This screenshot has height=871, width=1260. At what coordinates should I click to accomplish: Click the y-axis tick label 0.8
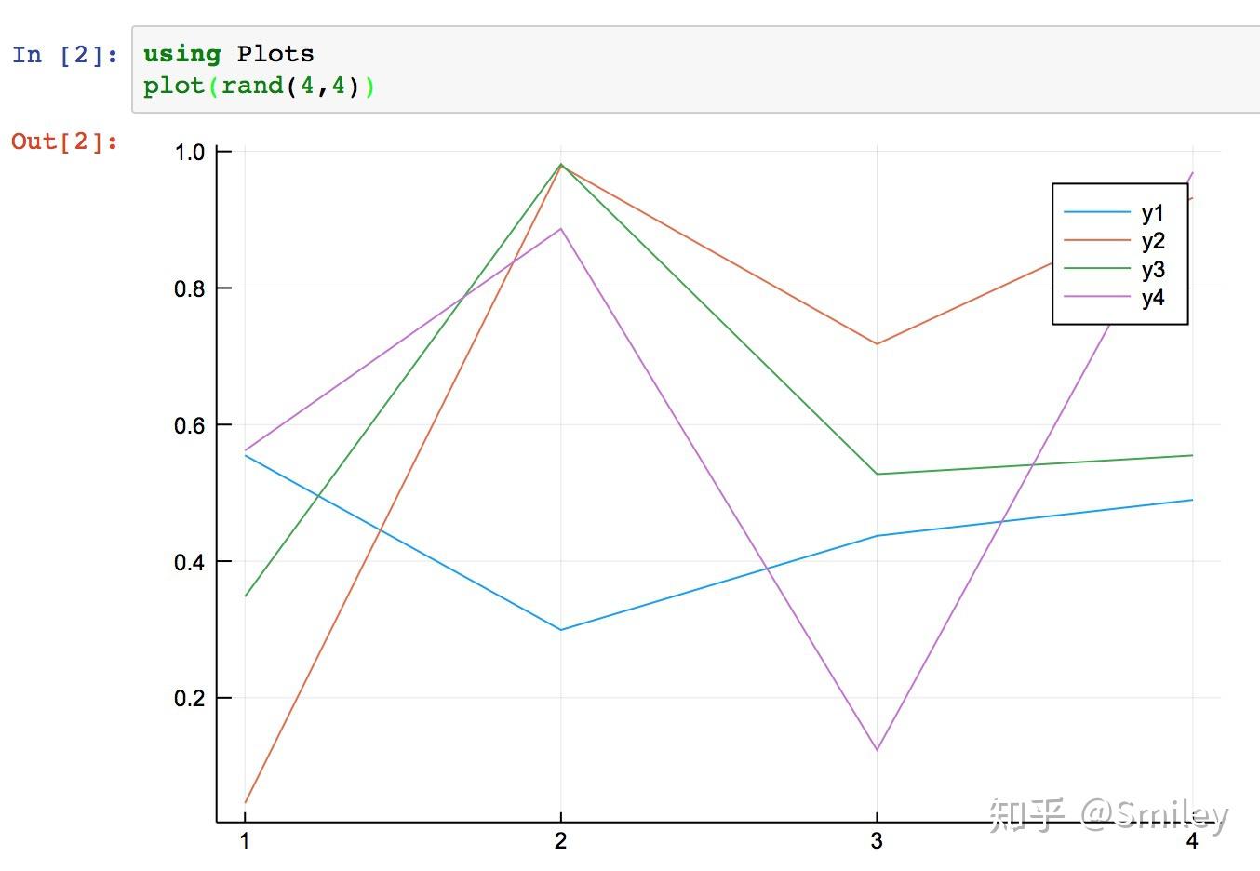(x=189, y=288)
